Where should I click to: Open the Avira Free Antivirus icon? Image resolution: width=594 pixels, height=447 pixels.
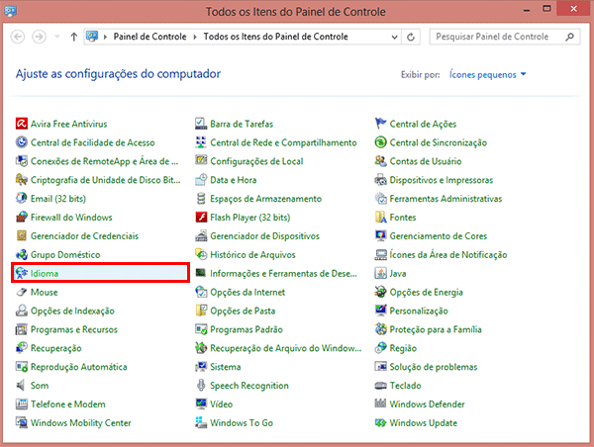[x=22, y=124]
